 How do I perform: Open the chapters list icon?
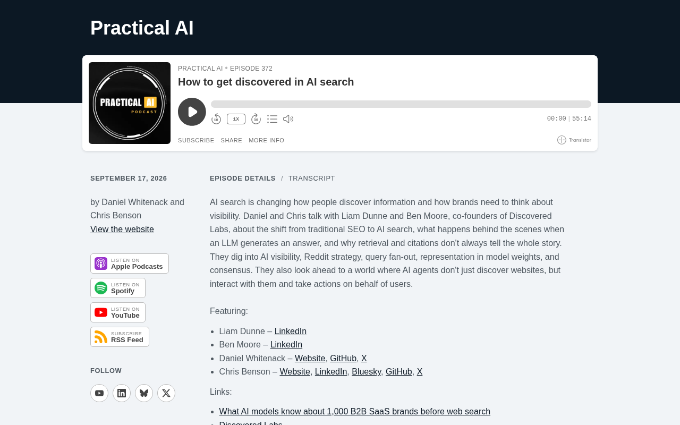click(x=272, y=119)
